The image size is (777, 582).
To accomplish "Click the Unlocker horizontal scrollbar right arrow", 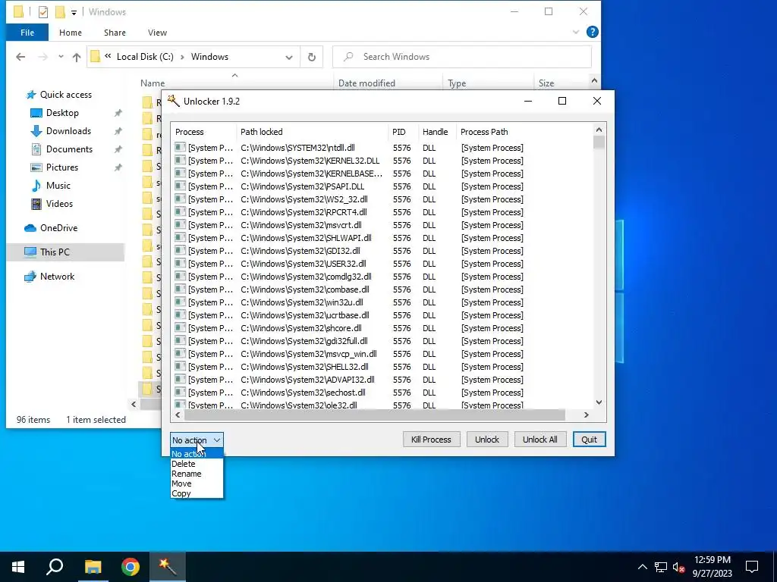I will point(587,415).
